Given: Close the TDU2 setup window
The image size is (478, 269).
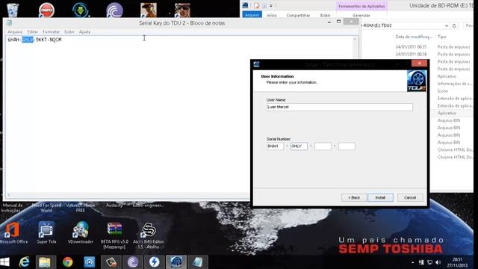Looking at the screenshot, I should [420, 63].
